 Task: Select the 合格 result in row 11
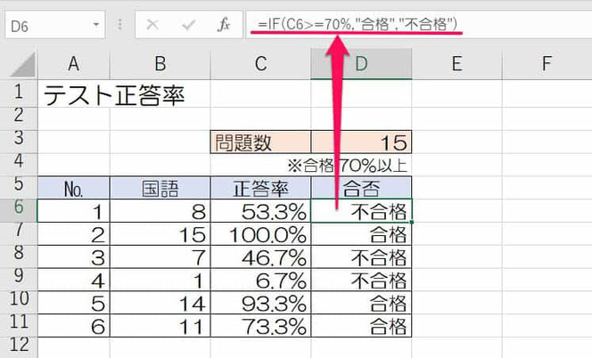(x=361, y=326)
